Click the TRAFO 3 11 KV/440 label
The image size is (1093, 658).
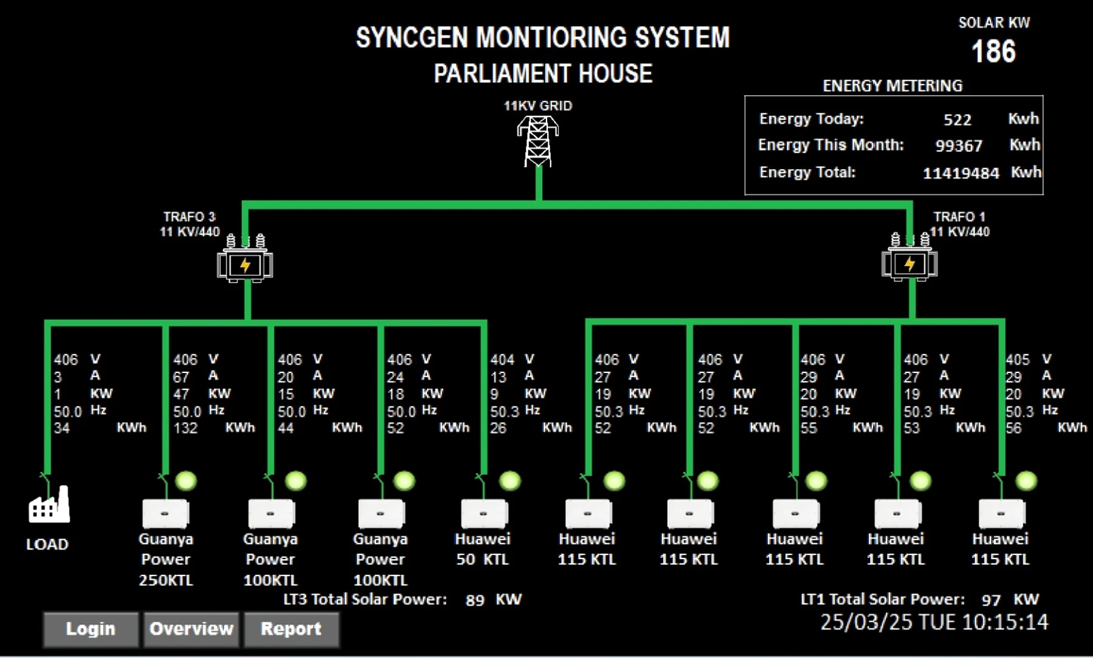tap(189, 224)
